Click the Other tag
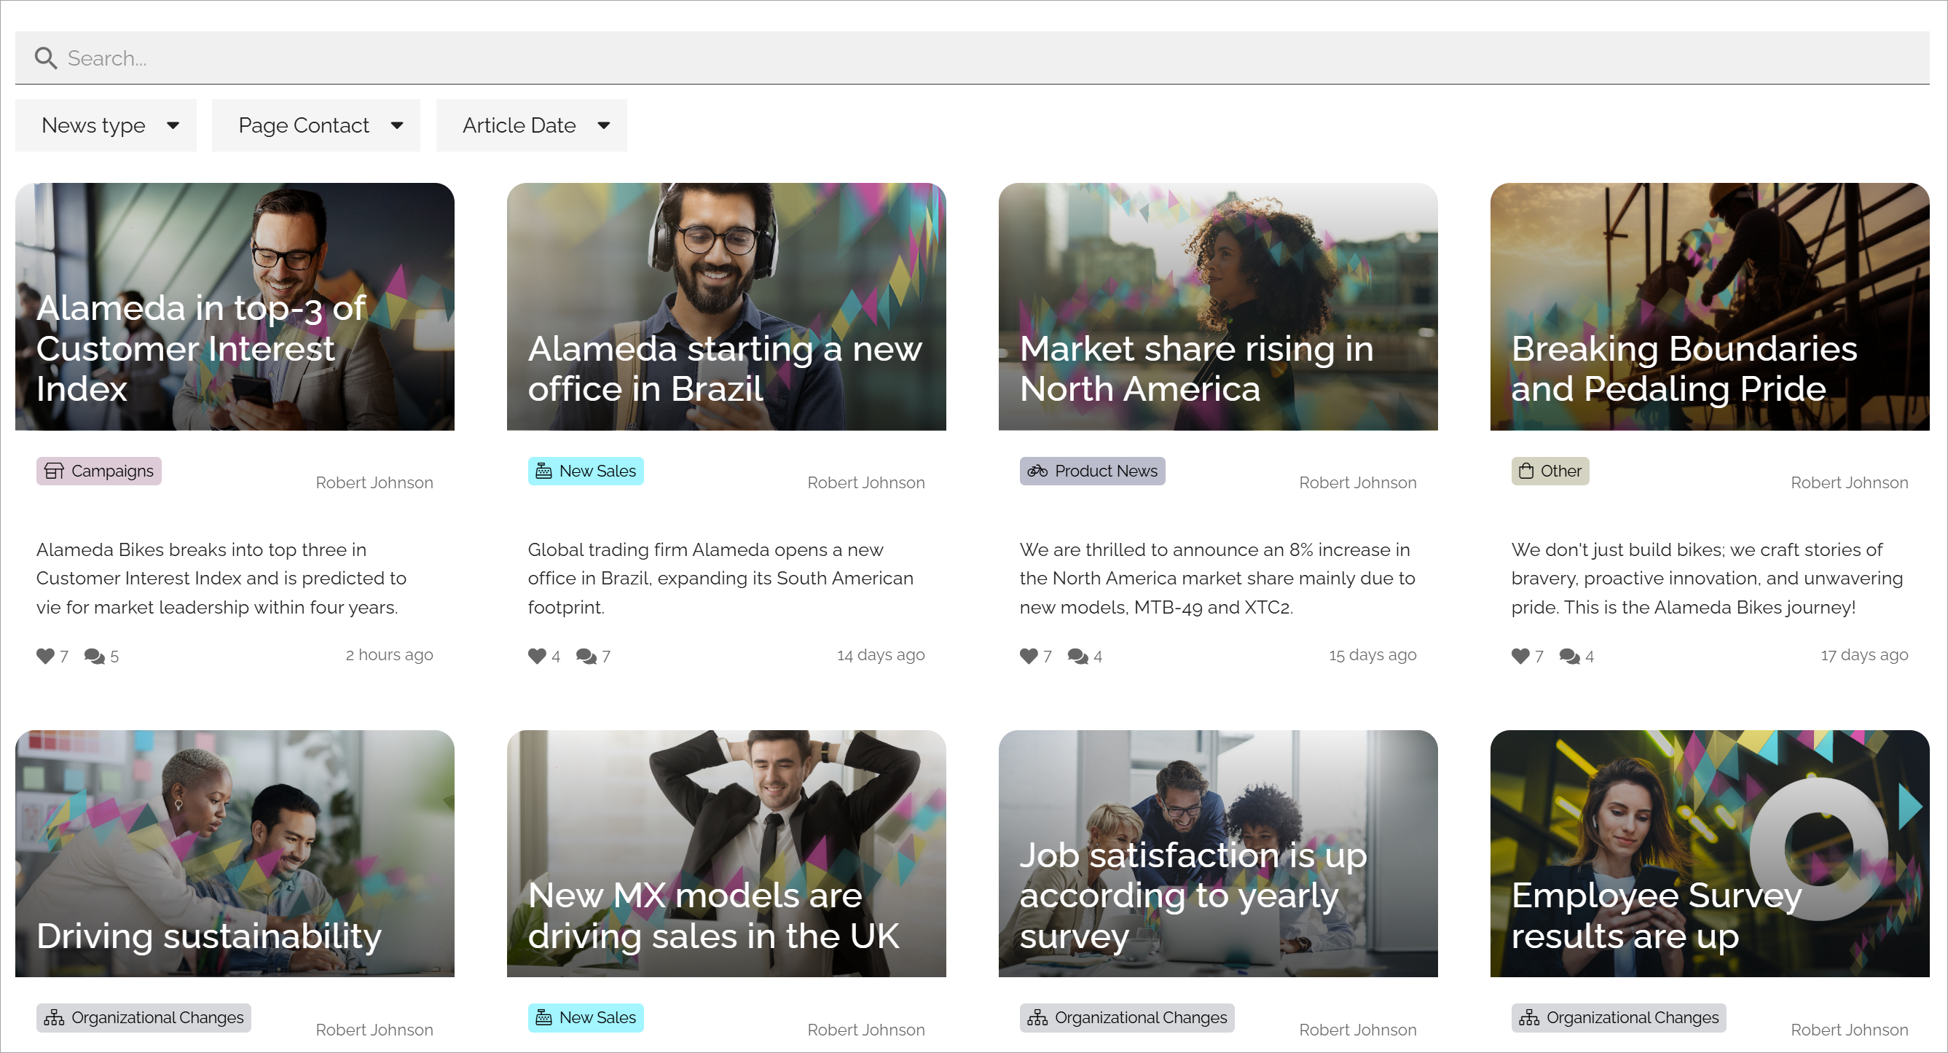1948x1053 pixels. (x=1550, y=471)
